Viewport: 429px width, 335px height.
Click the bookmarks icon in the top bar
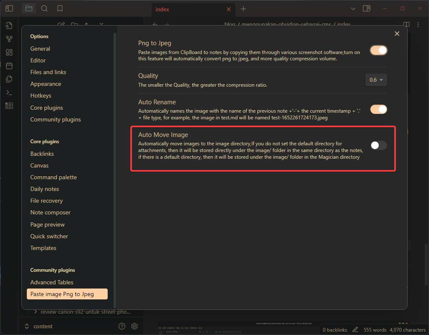[59, 8]
